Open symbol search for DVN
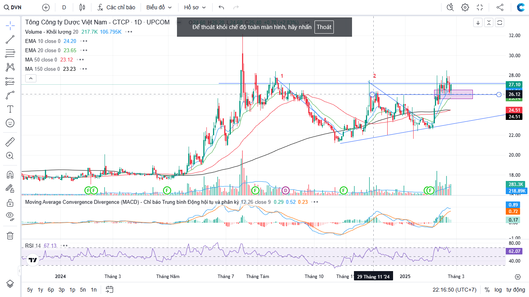The image size is (529, 297). coord(13,7)
